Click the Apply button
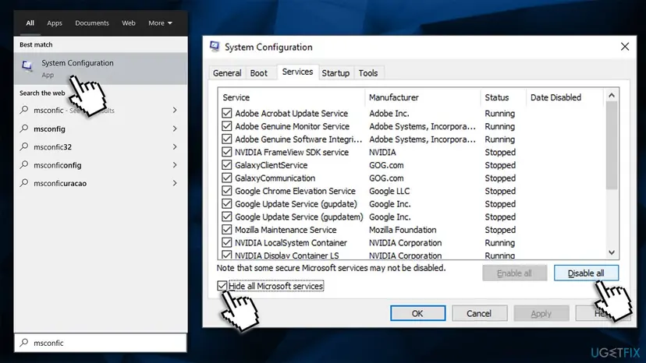 point(541,313)
